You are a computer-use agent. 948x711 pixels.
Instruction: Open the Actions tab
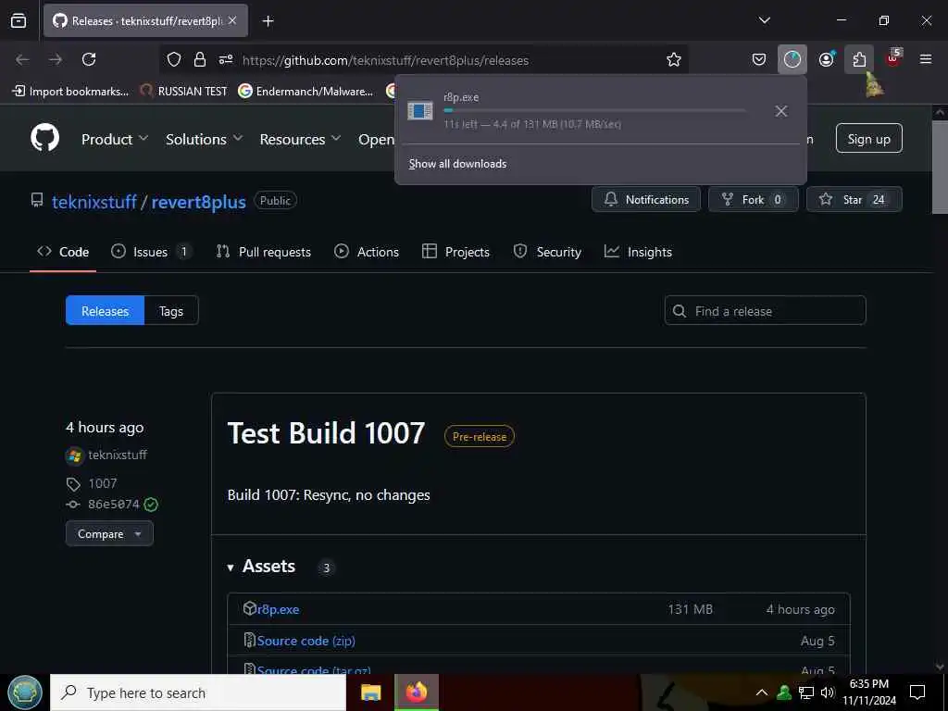coord(367,252)
